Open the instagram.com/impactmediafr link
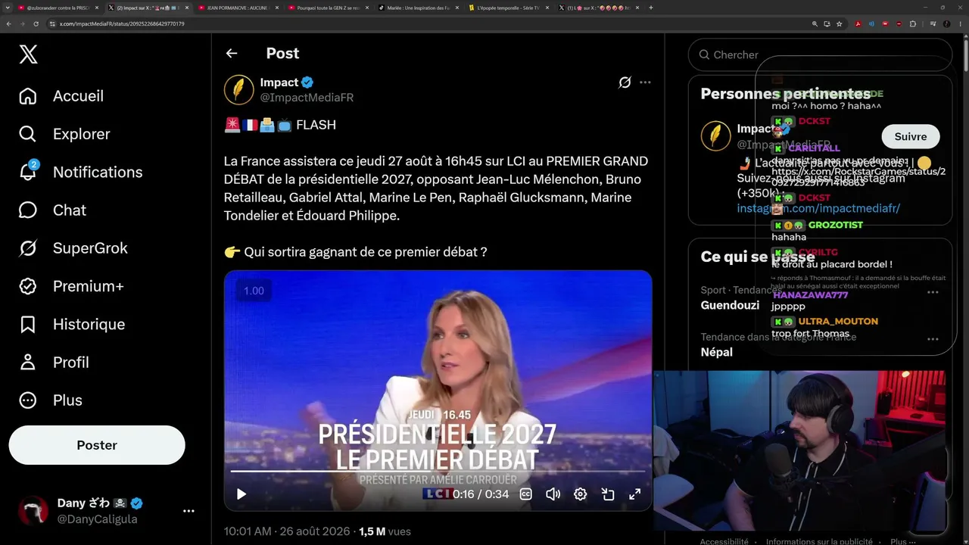The height and width of the screenshot is (545, 969). tap(818, 208)
